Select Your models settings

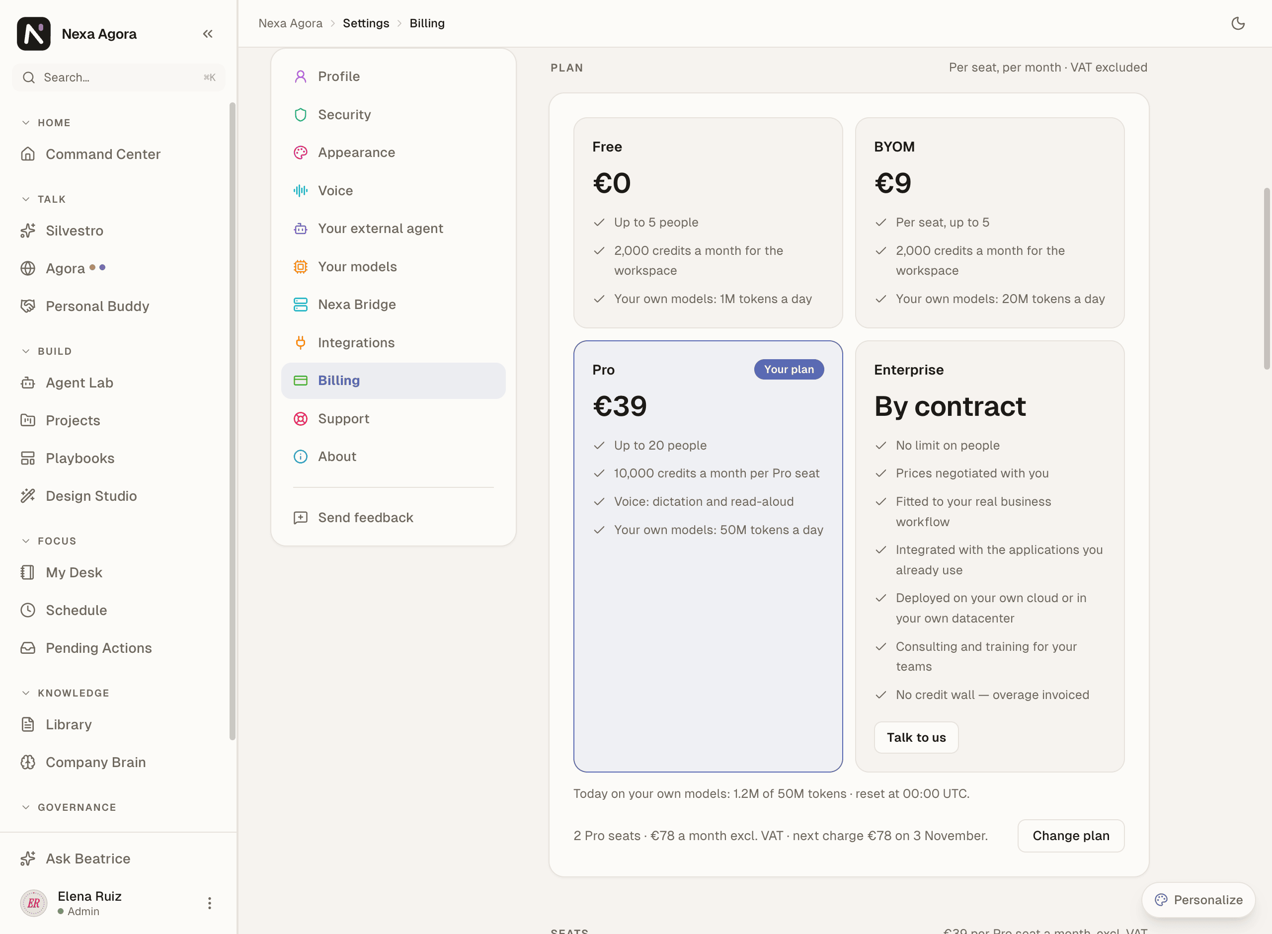tap(394, 266)
